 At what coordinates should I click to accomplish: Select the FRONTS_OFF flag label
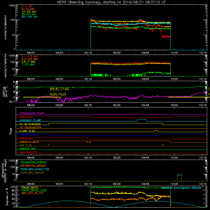28,149
